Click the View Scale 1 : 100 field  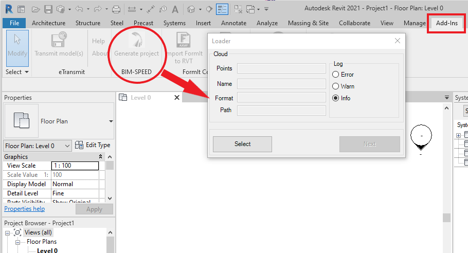pos(75,166)
